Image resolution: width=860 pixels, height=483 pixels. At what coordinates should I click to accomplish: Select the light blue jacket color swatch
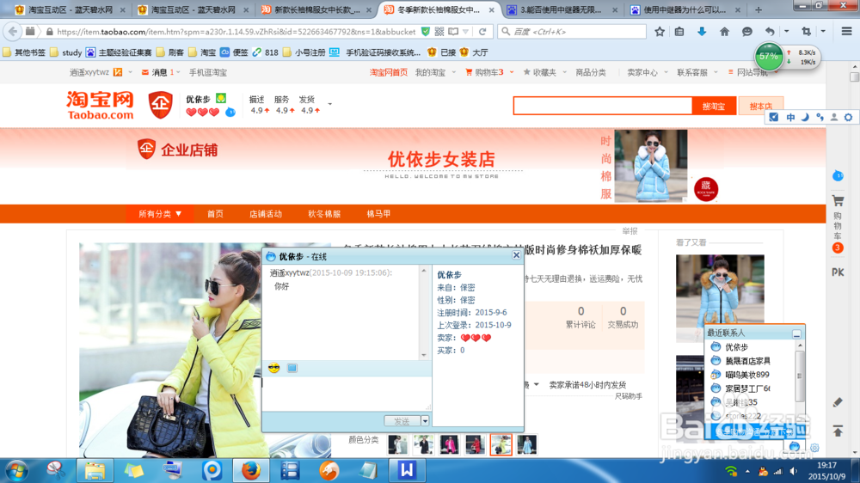[x=526, y=444]
